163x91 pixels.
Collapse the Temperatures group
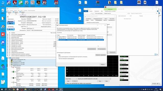(x=12, y=67)
